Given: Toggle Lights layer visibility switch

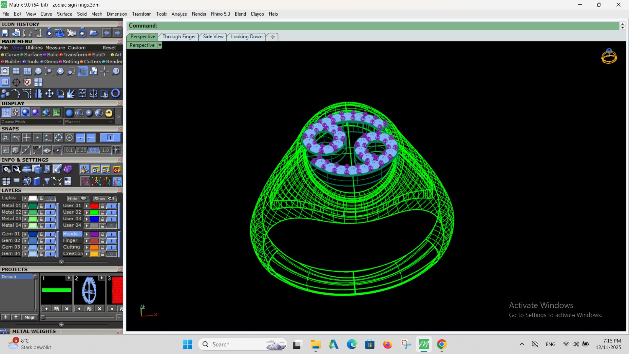Looking at the screenshot, I should [50, 198].
